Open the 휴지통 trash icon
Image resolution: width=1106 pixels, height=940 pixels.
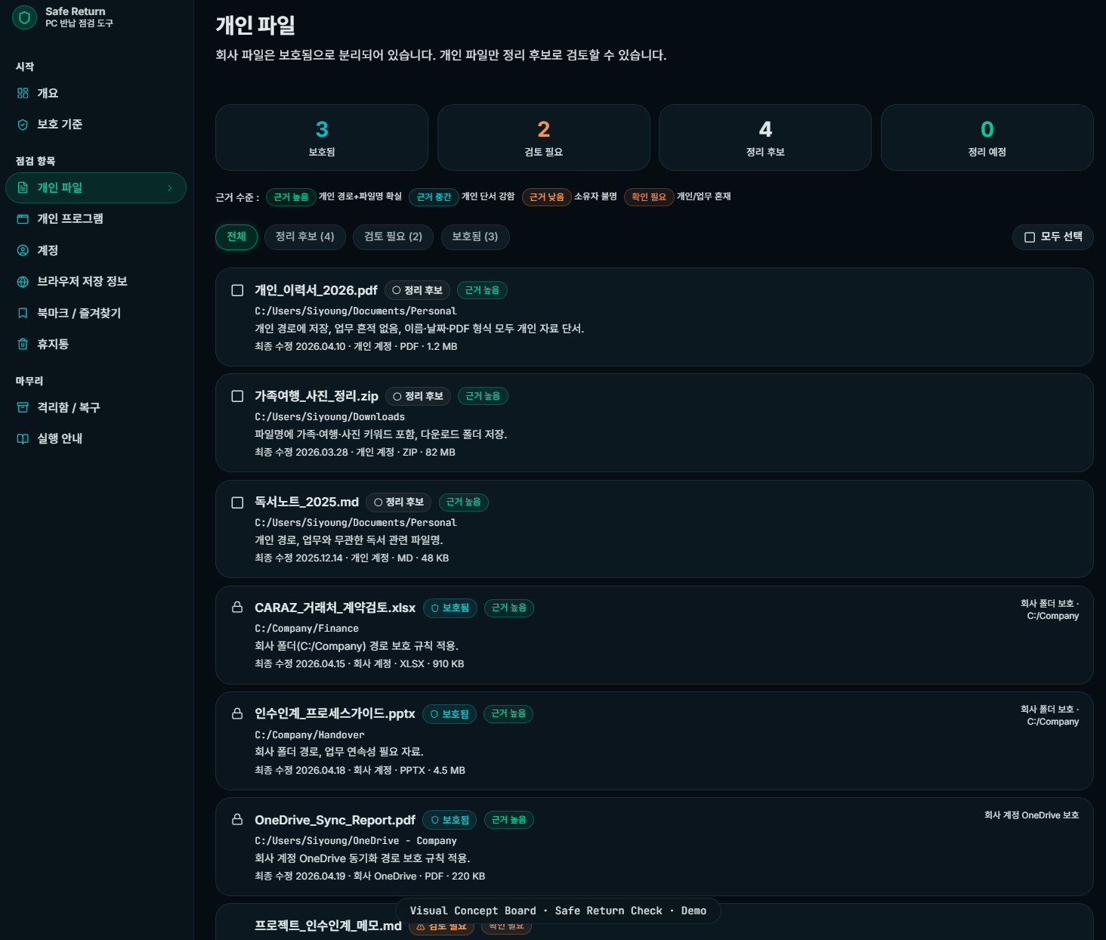[23, 345]
